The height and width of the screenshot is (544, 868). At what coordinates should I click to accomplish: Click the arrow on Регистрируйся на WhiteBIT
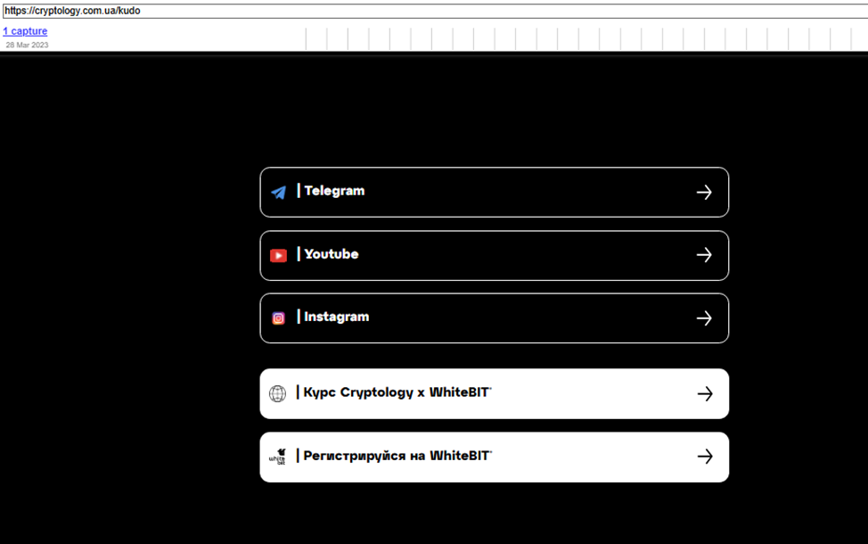point(705,457)
